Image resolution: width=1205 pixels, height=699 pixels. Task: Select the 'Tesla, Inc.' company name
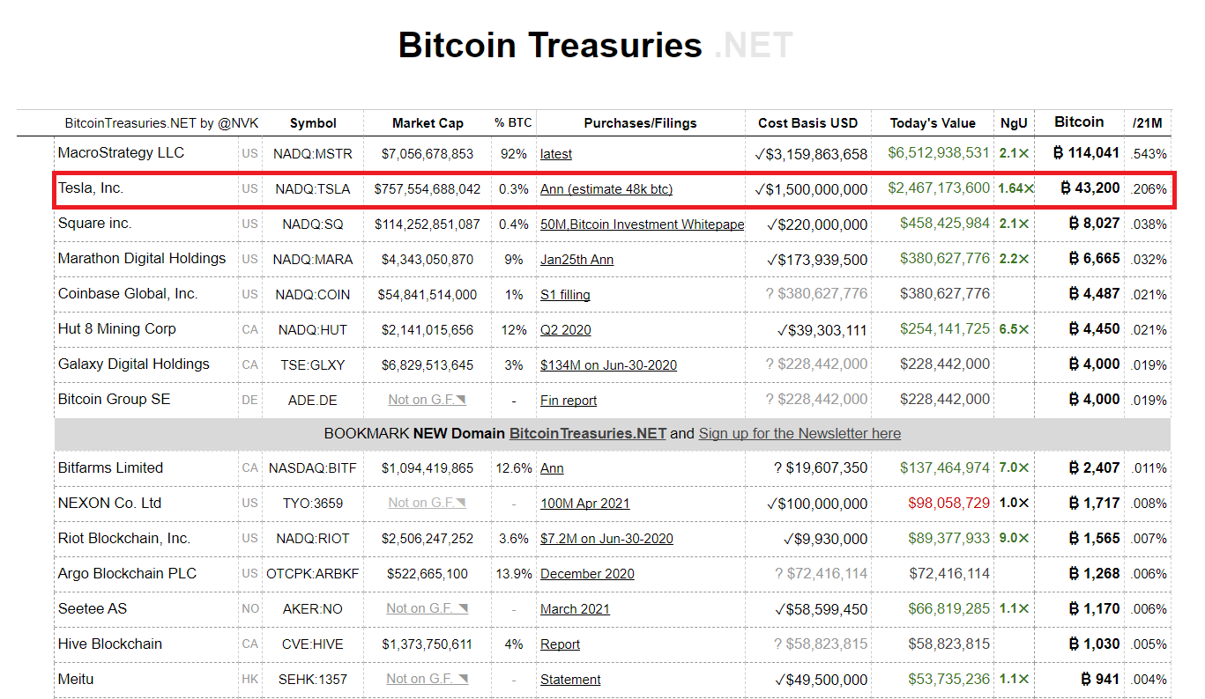click(x=93, y=188)
